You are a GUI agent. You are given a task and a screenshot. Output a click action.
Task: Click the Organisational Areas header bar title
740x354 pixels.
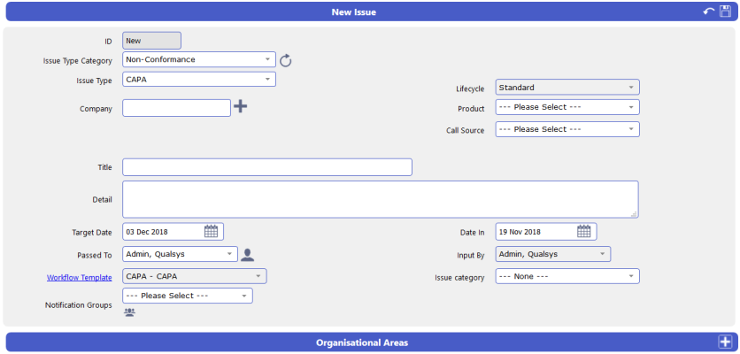coord(362,342)
